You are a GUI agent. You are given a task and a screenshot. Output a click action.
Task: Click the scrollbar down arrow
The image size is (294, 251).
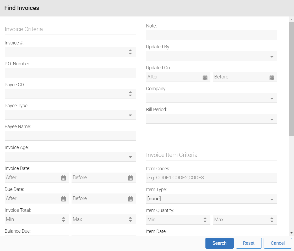click(x=291, y=233)
